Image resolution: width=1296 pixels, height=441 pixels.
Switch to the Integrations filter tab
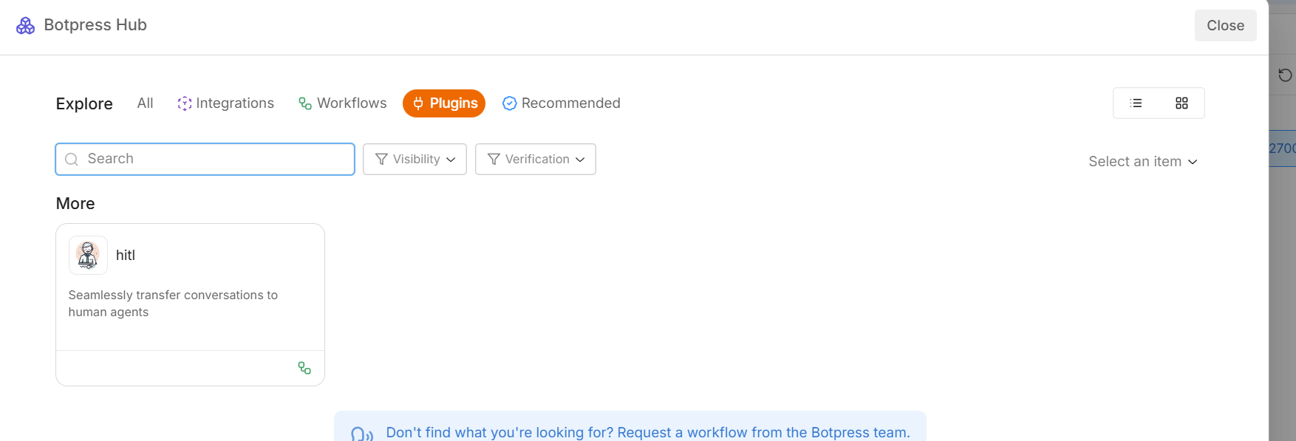point(225,103)
